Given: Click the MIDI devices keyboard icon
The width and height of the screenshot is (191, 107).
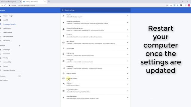Looking at the screenshot, I should (x=64, y=43).
